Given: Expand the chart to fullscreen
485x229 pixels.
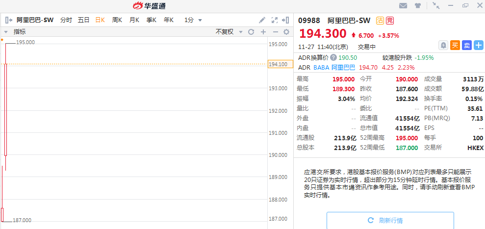Looking at the screenshot, I should [275, 20].
